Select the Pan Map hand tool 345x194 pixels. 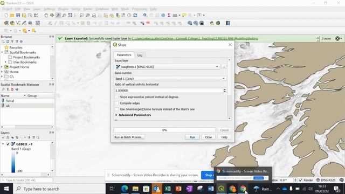click(x=46, y=15)
